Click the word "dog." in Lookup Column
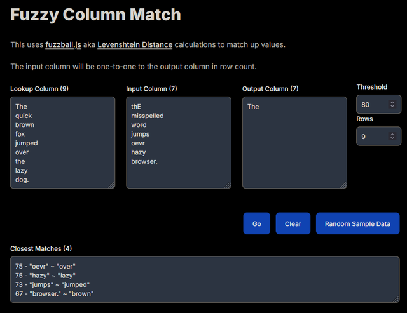 22,180
